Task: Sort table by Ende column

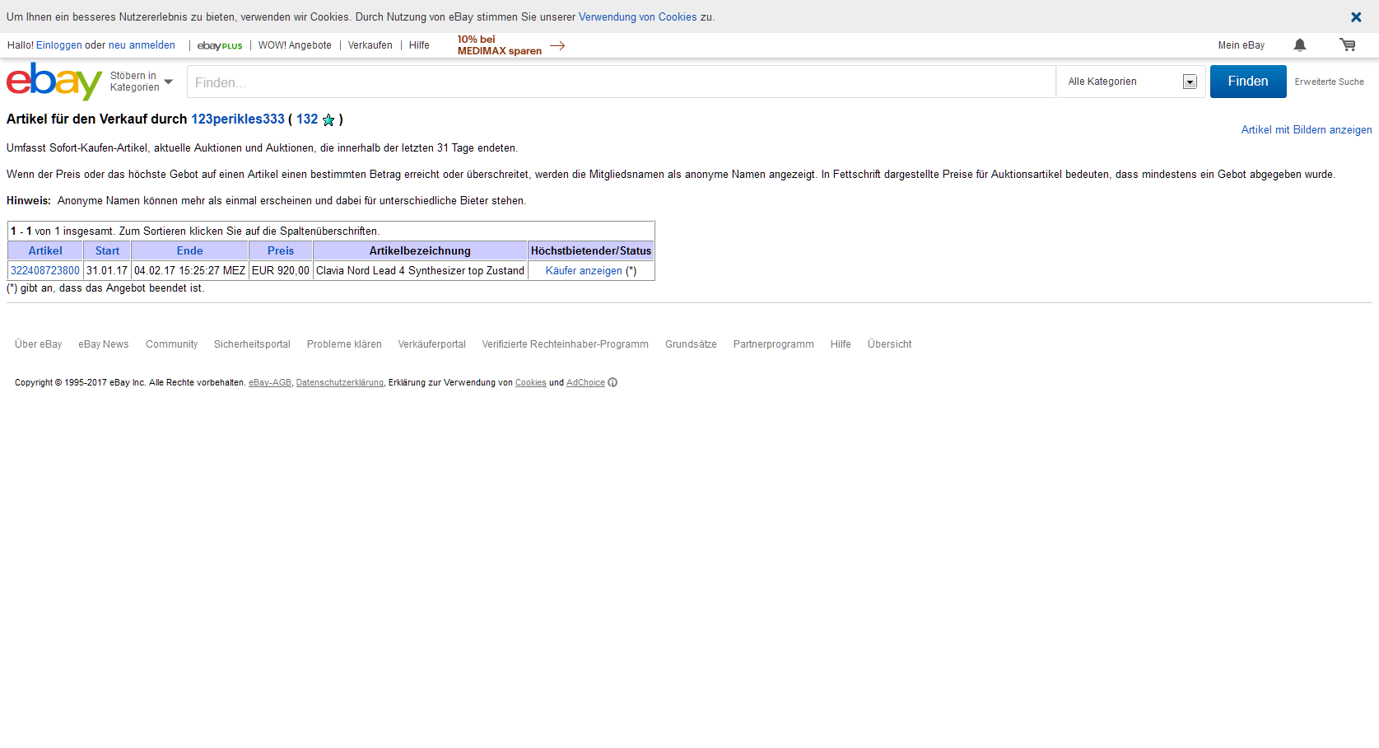Action: (x=189, y=251)
